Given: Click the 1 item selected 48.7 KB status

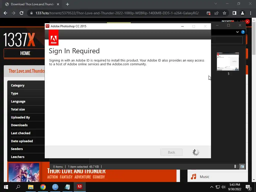Looking at the screenshot, I should tap(83, 167).
